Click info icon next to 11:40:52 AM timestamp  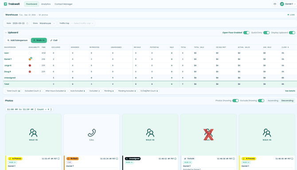coord(175,158)
